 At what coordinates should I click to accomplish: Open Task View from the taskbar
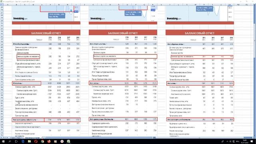tap(16, 141)
